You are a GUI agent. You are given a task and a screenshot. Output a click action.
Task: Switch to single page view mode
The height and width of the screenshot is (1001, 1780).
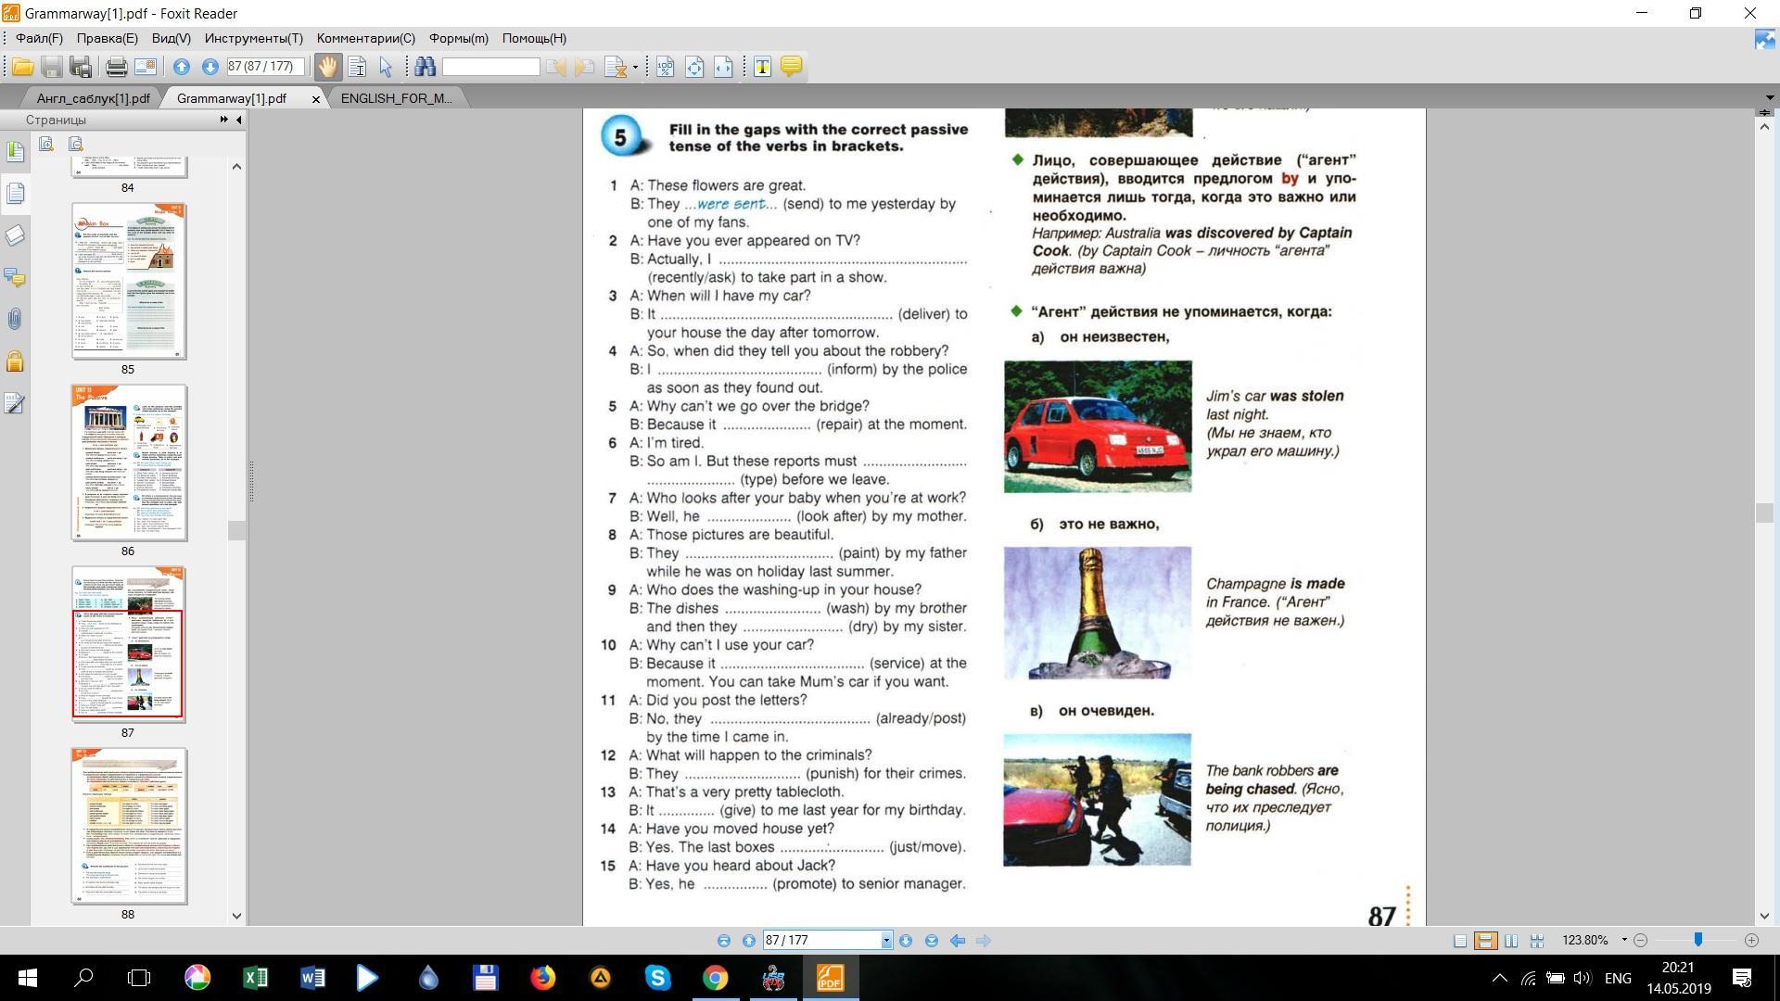1459,941
